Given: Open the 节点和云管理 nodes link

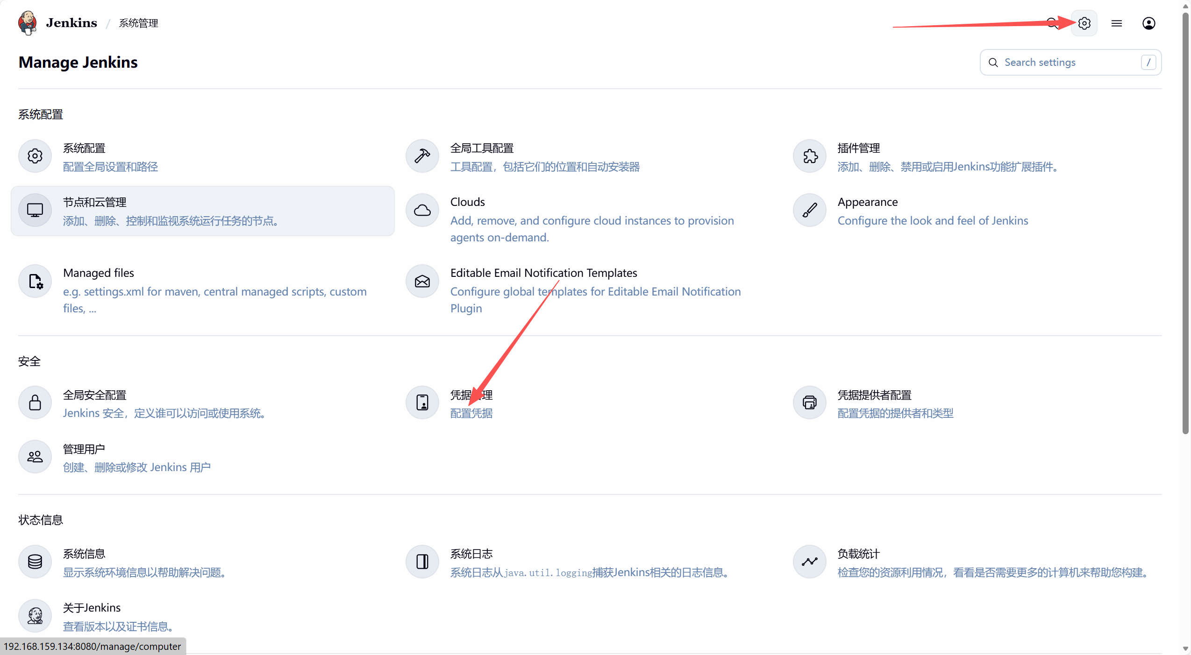Looking at the screenshot, I should coord(95,202).
